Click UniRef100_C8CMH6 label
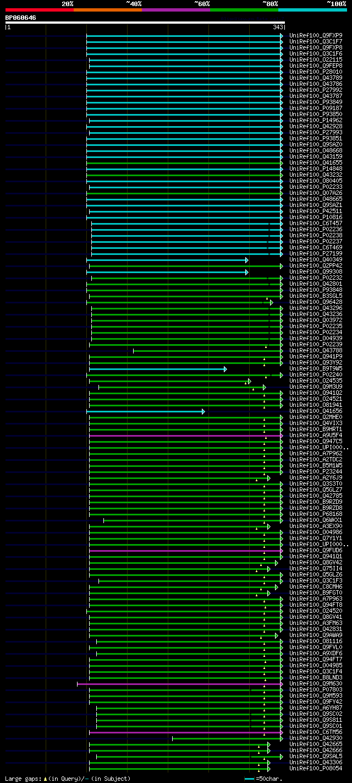 point(316,587)
